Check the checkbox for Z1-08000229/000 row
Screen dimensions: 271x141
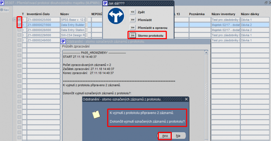pos(19,35)
